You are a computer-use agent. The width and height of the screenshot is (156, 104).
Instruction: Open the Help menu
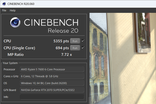pos(12,10)
